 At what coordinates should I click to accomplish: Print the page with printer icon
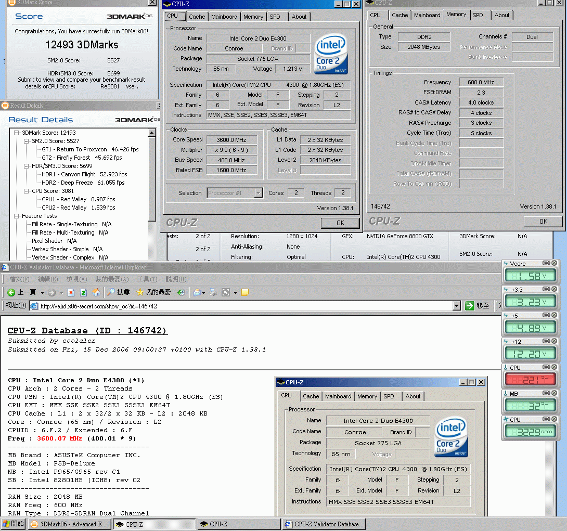tap(213, 292)
